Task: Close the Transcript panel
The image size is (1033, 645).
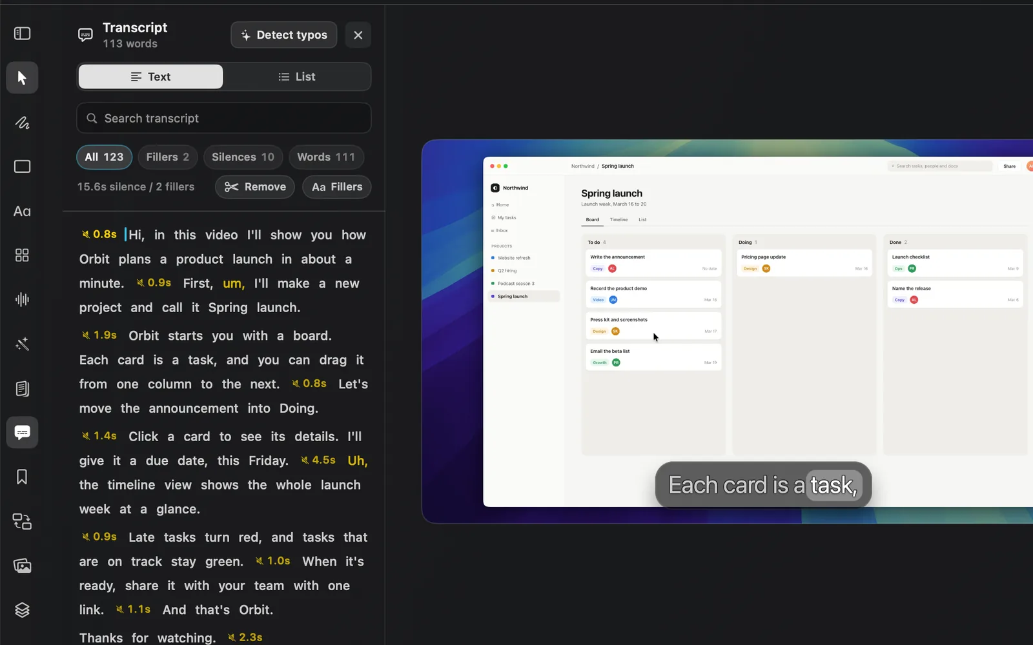Action: coord(358,35)
